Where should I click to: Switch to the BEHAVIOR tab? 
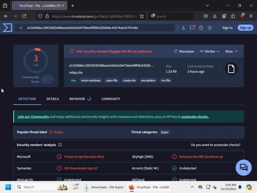click(x=80, y=99)
